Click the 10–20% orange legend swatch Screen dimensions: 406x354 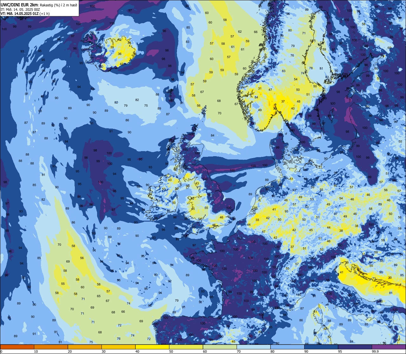point(51,347)
